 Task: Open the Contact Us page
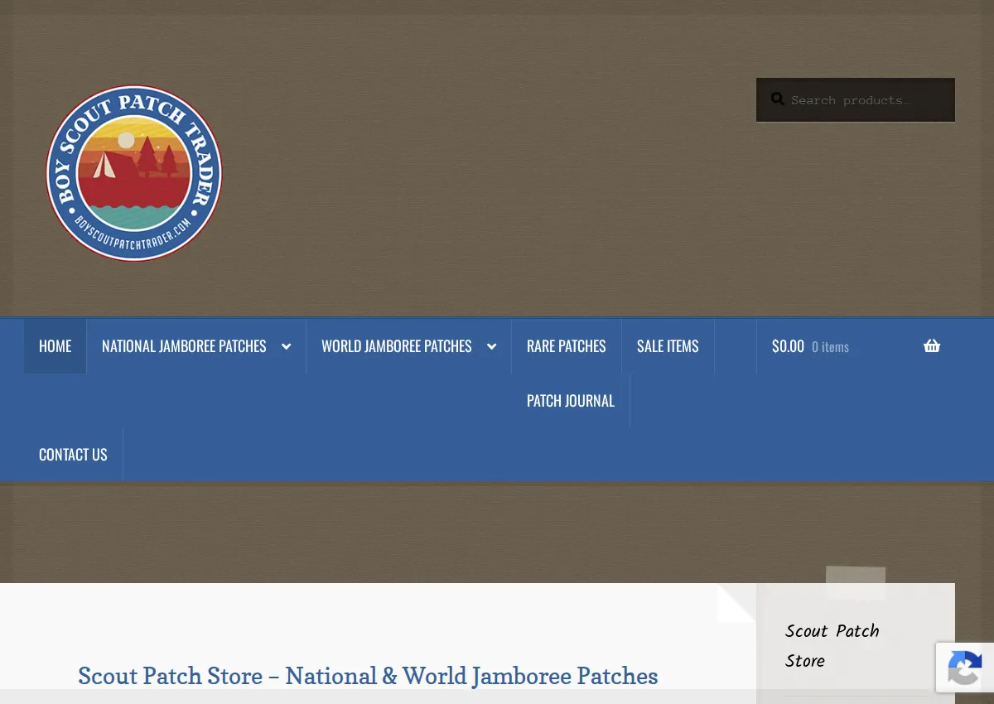(73, 455)
